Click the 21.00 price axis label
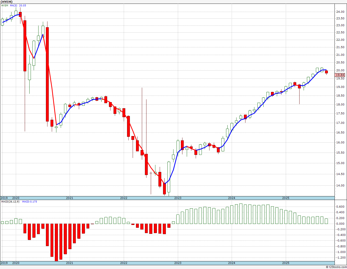 click(x=340, y=55)
